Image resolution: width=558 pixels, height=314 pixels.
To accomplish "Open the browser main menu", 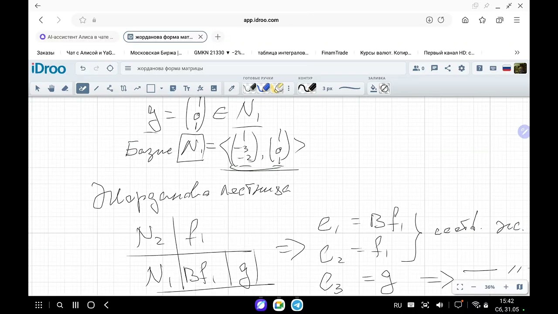I will coord(517,20).
